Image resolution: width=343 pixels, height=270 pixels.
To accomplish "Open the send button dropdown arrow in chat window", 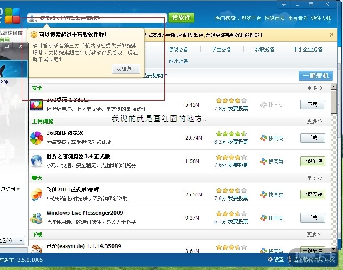I will pyautogui.click(x=21, y=240).
